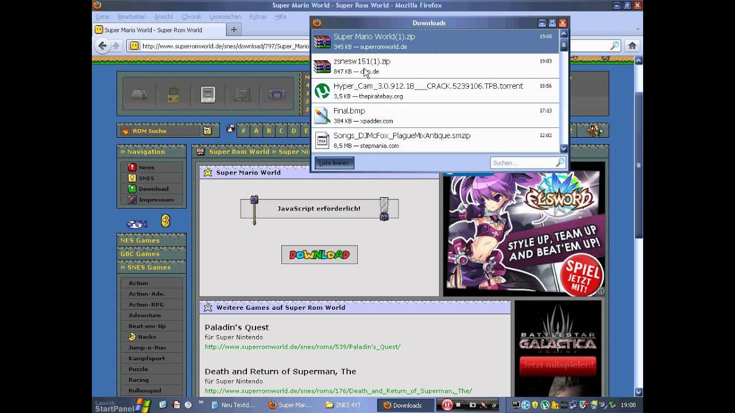
Task: Open the ZNES 4YT folder taskbar button
Action: 345,405
